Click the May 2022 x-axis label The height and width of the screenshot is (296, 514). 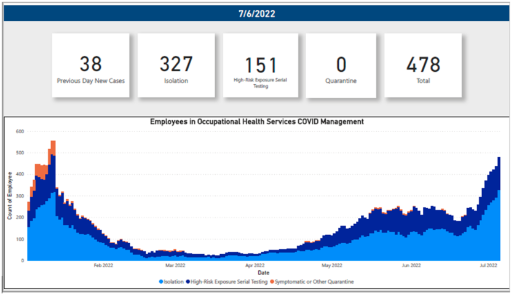click(x=331, y=266)
